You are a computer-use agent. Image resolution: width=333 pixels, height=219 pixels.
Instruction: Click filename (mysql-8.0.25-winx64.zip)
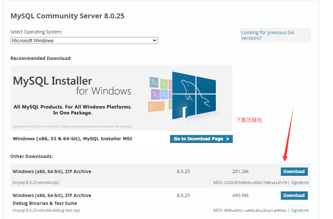36,183
